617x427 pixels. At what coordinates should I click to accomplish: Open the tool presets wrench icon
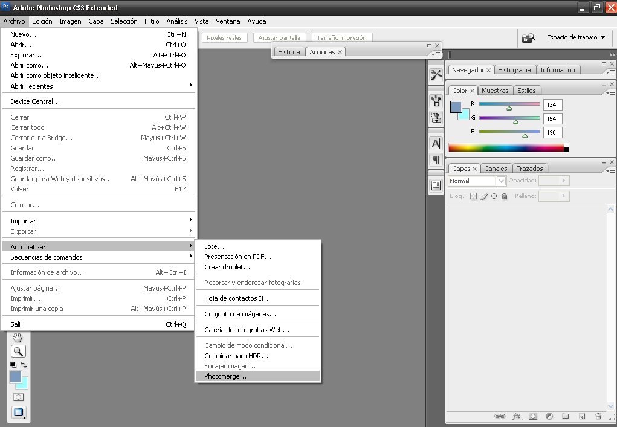click(435, 75)
